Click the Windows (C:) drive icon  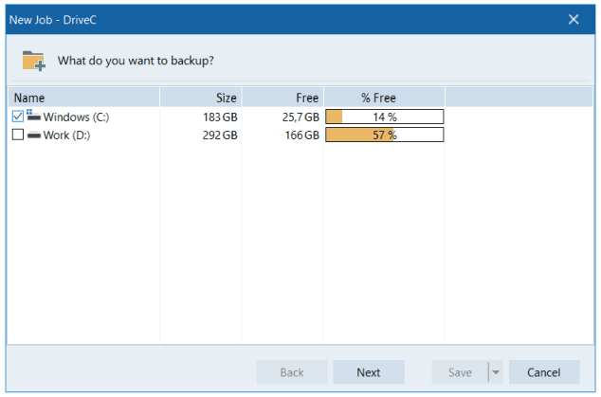[x=34, y=116]
